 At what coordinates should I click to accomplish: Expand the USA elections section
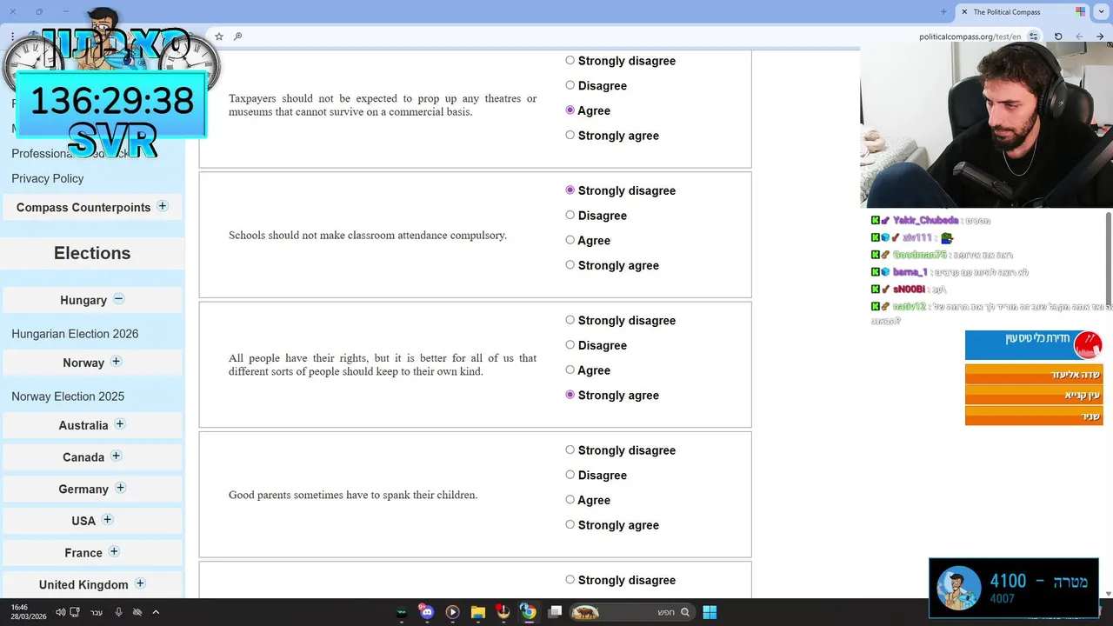coord(108,520)
